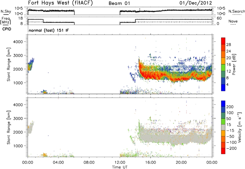
Task: Click the "20:00" time tick label
Action: tap(181, 163)
